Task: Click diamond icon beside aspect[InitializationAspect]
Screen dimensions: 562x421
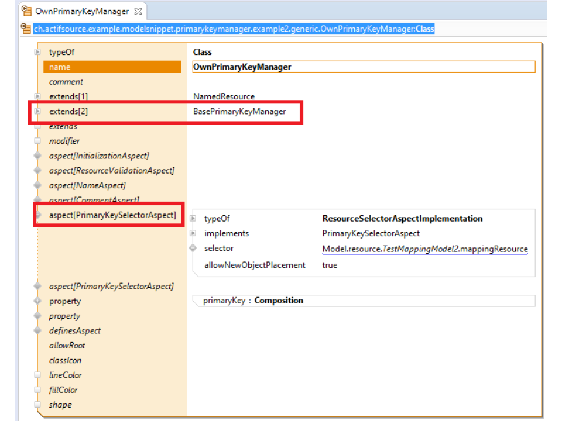Action: point(37,156)
